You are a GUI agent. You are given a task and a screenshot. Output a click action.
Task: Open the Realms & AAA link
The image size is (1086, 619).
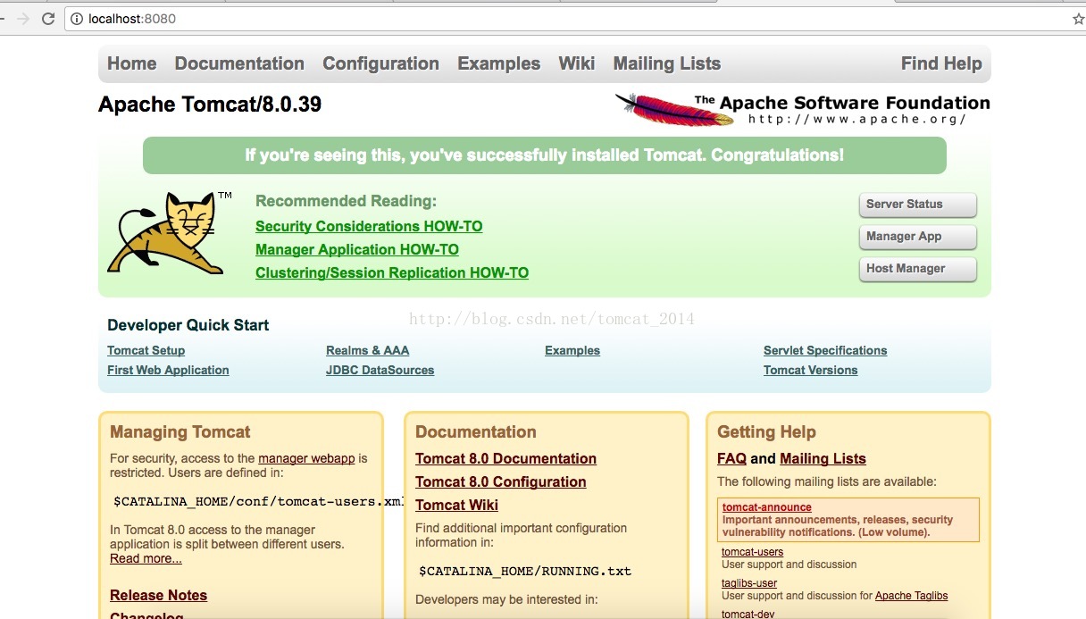click(368, 351)
